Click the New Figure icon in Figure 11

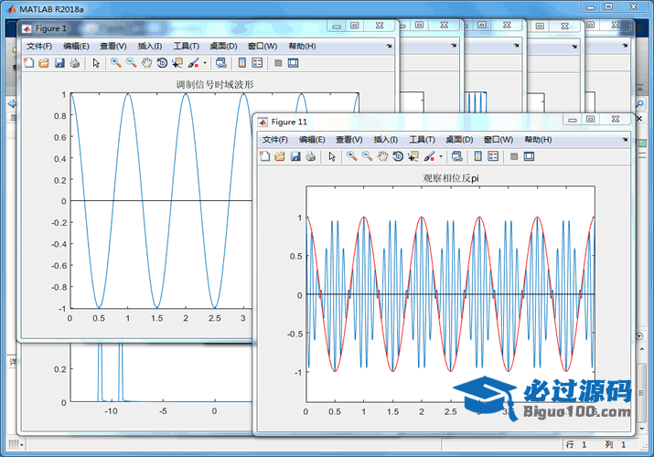tap(265, 156)
